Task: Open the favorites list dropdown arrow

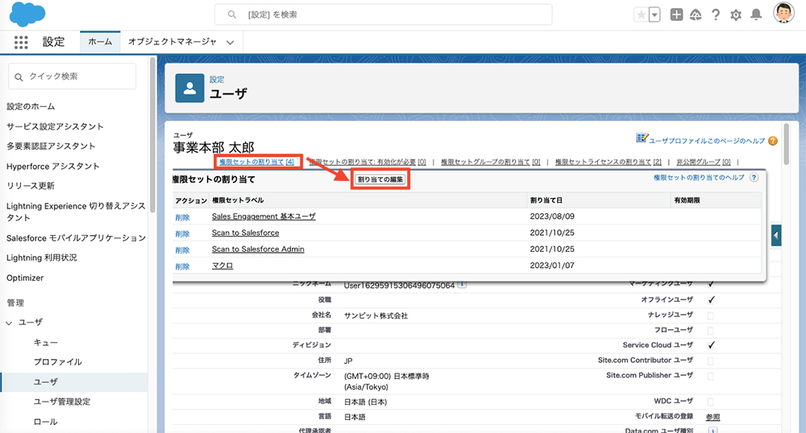Action: click(654, 14)
